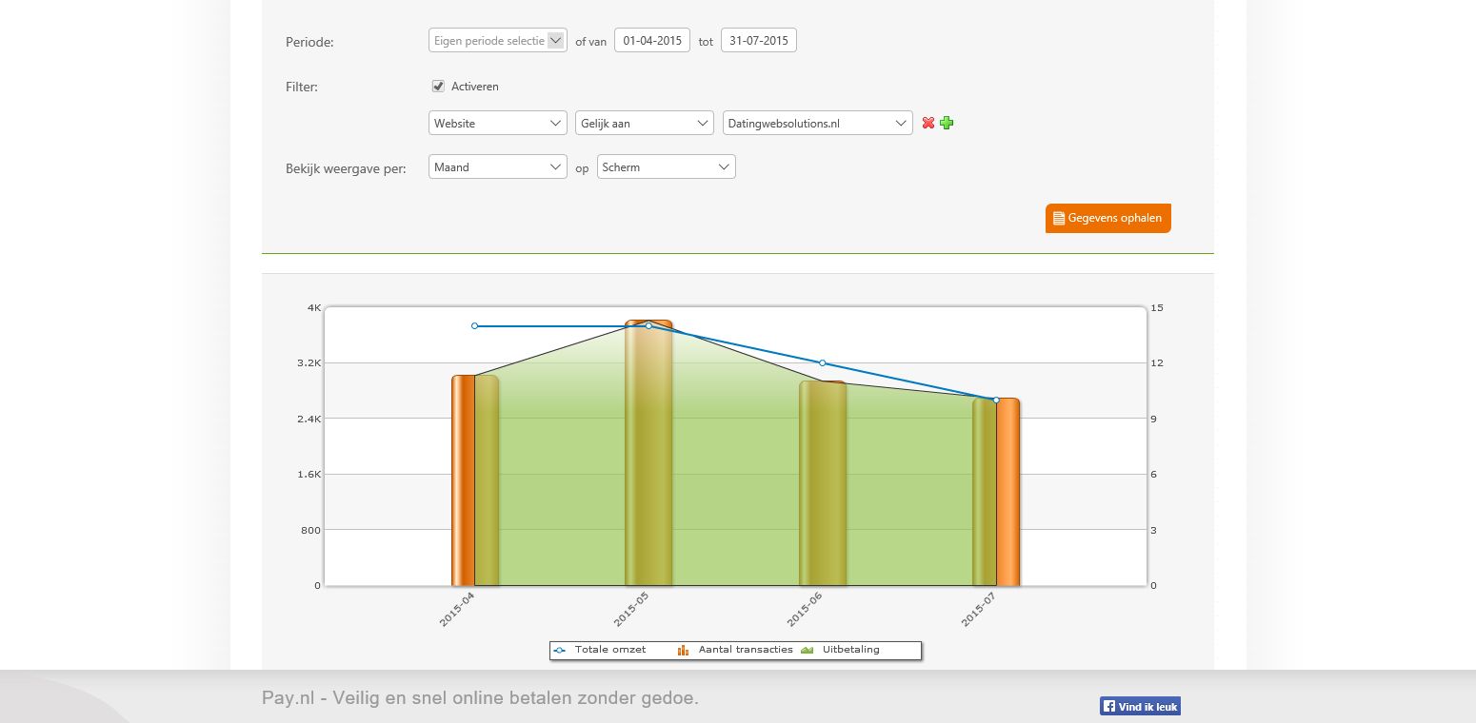This screenshot has height=723, width=1476.
Task: Click the 2015-05 Totale omzet line point
Action: tap(648, 325)
